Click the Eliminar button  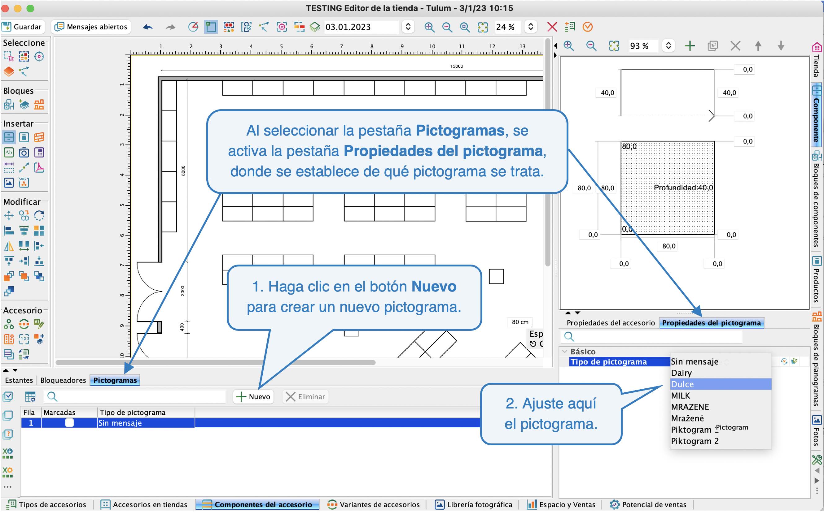coord(305,397)
